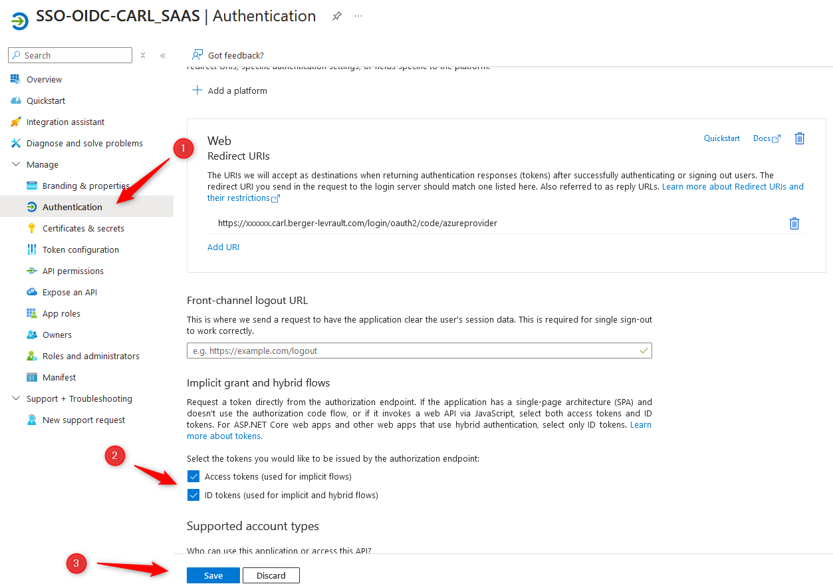Viewport: 833px width, 588px height.
Task: Click the pin icon next to the page title
Action: coord(337,17)
